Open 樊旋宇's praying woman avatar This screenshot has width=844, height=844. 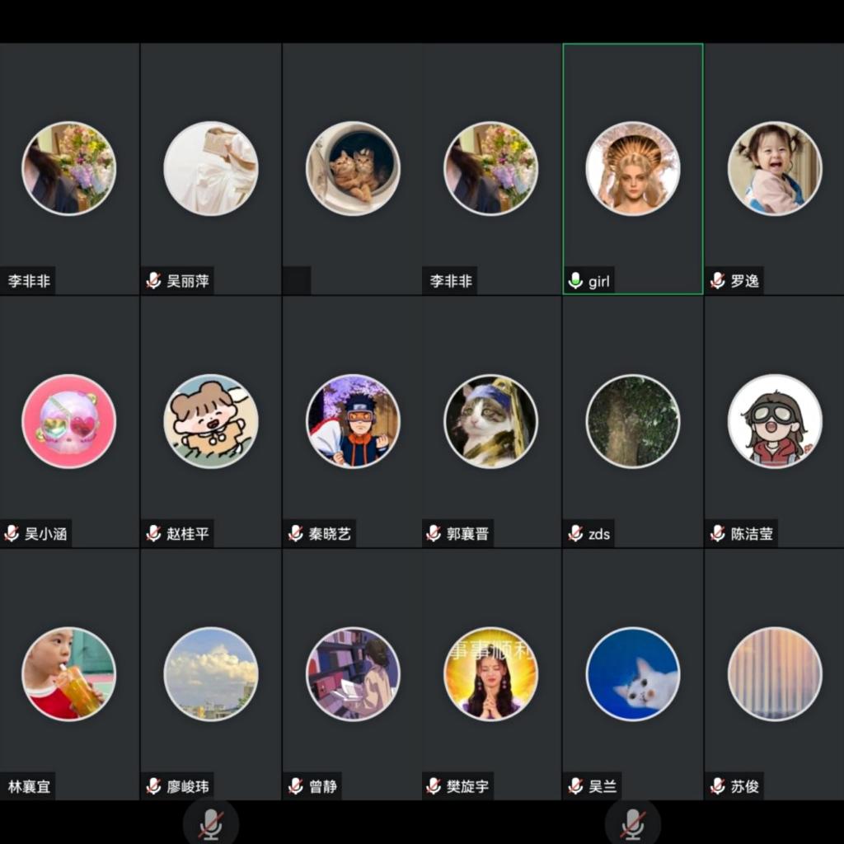tap(491, 674)
